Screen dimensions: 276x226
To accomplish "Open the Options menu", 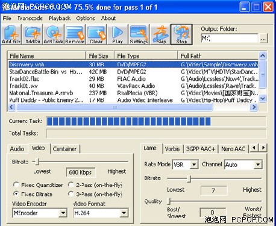I will point(86,18).
